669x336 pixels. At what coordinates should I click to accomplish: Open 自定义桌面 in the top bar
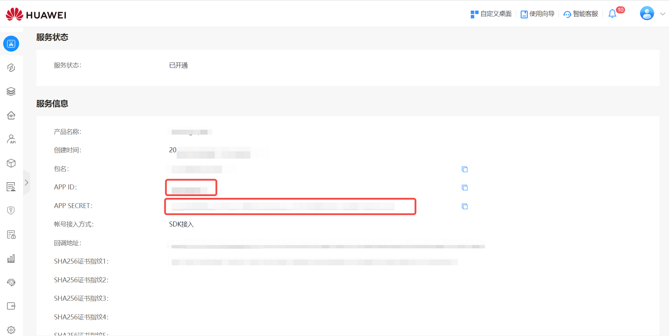[x=491, y=14]
